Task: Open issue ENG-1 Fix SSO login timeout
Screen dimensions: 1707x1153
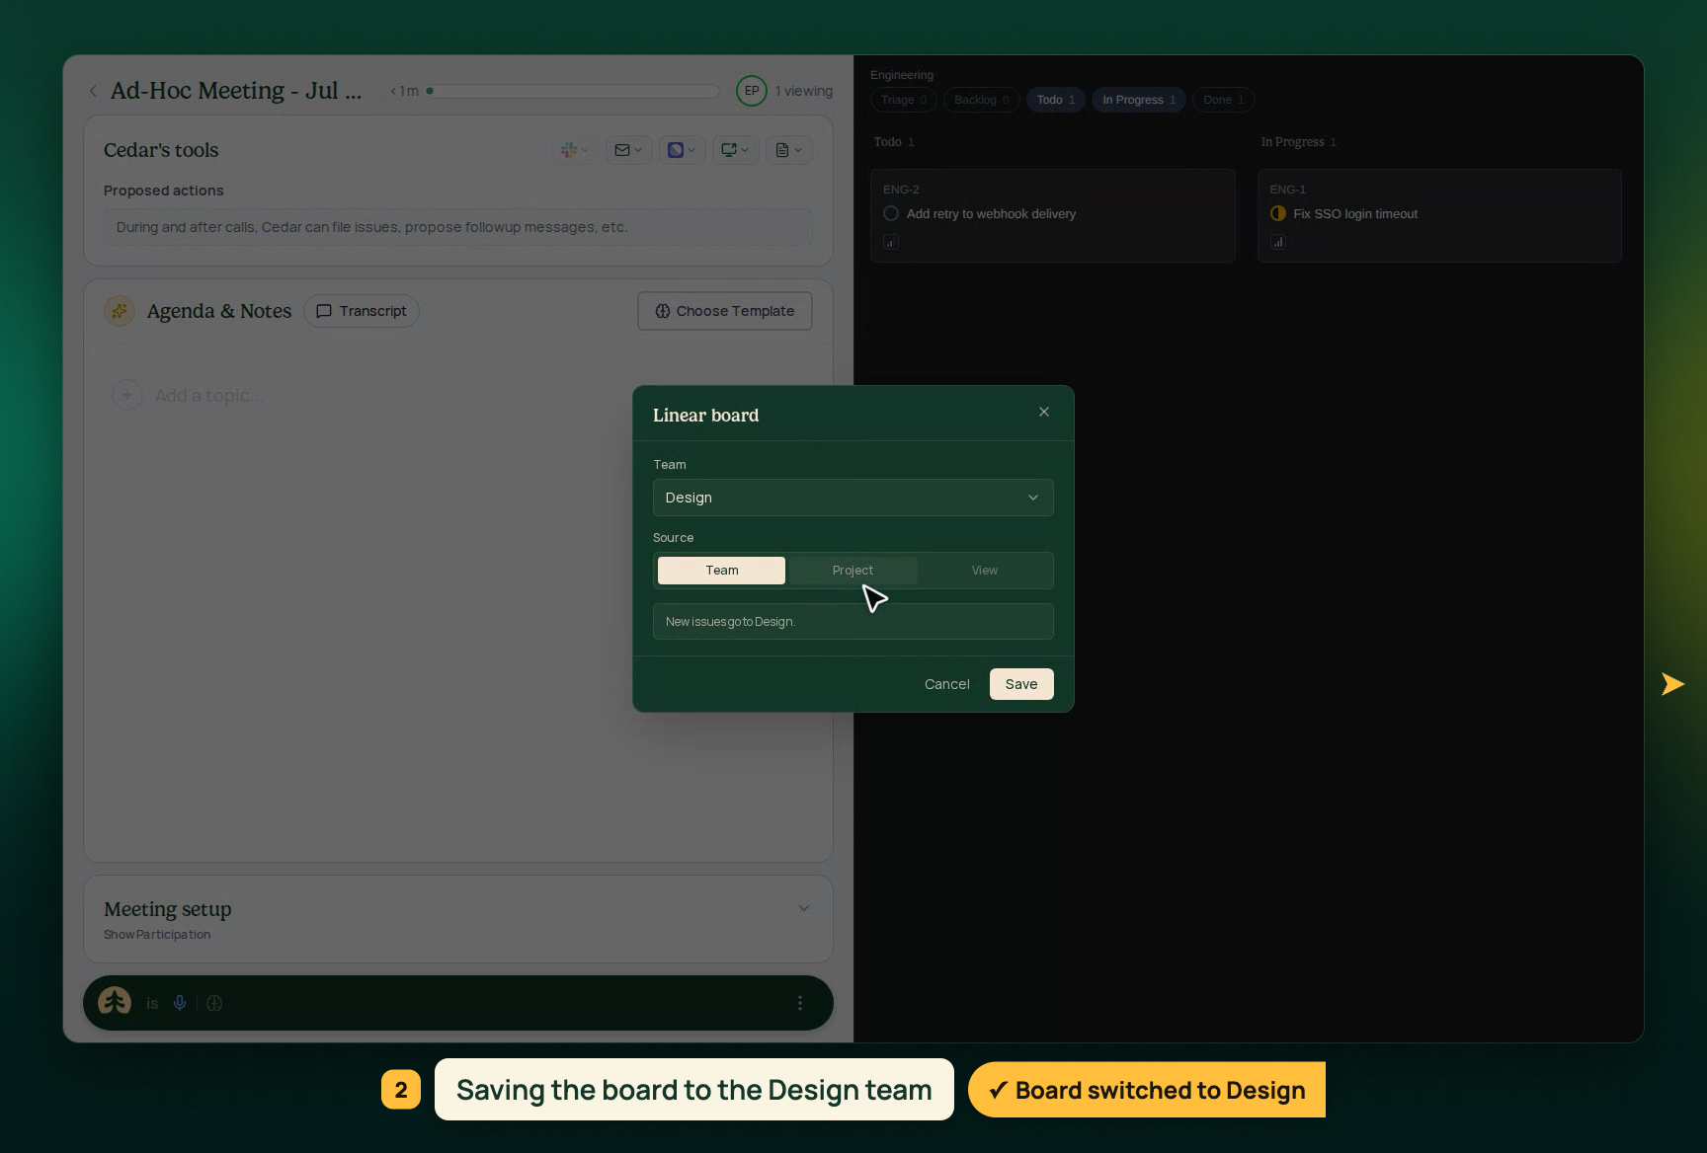Action: coord(1439,215)
